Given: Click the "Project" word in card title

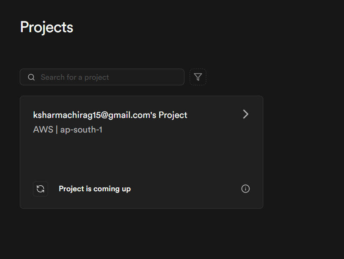Looking at the screenshot, I should (x=173, y=115).
